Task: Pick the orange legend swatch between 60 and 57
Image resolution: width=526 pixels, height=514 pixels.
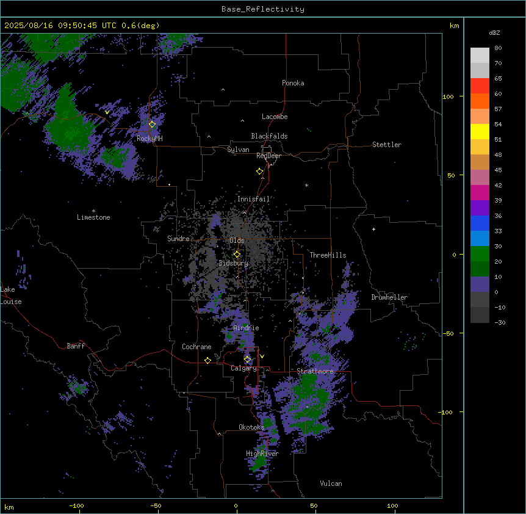Action: coord(480,101)
